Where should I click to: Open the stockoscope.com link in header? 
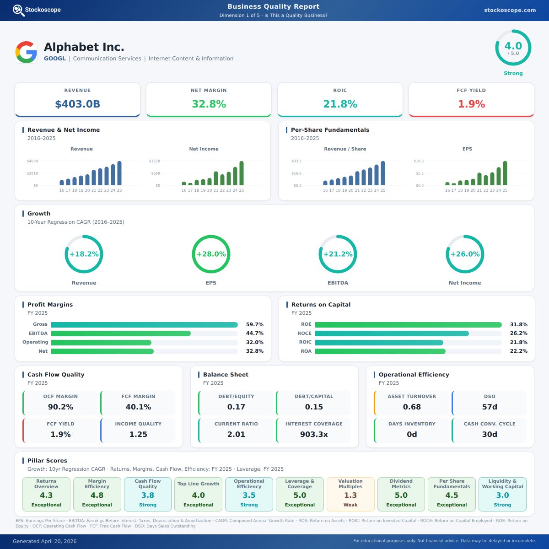coord(510,10)
